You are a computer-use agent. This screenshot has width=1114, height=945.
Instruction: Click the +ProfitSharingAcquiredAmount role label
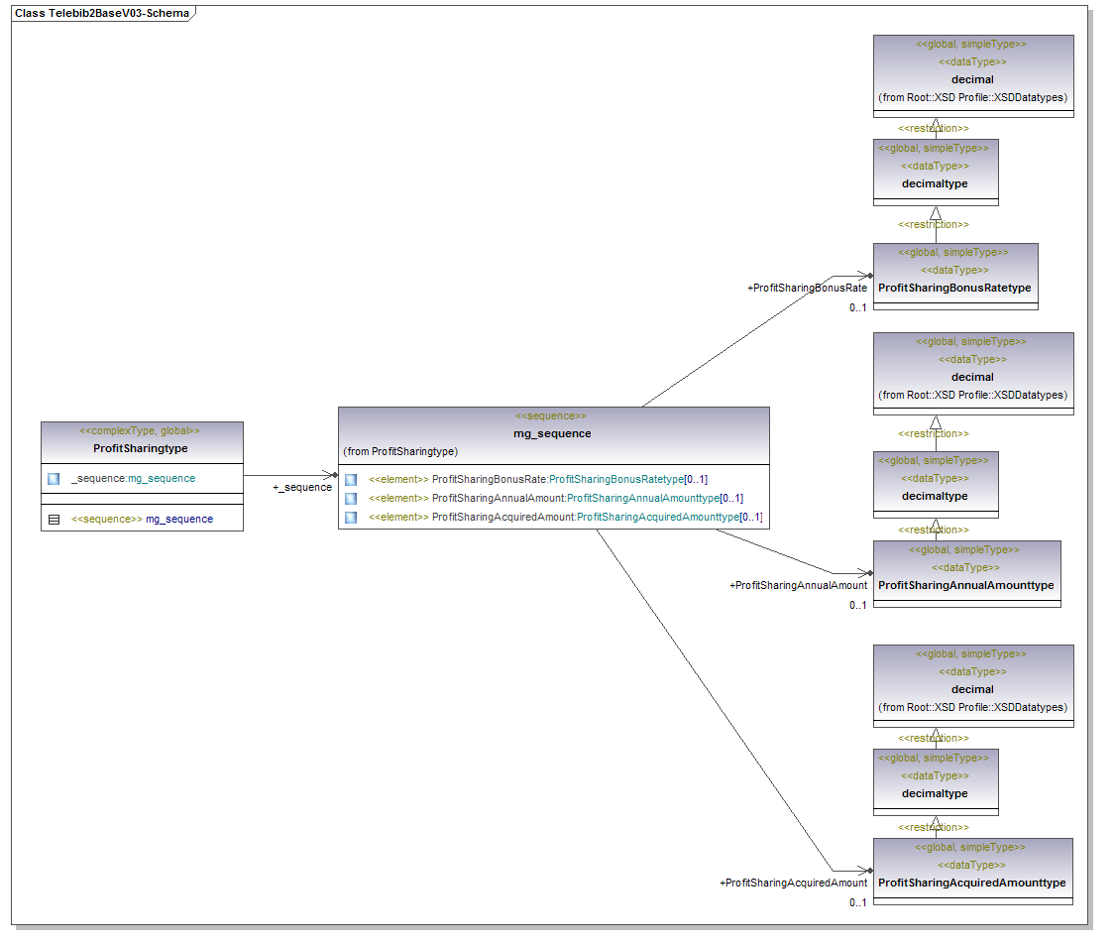[793, 884]
